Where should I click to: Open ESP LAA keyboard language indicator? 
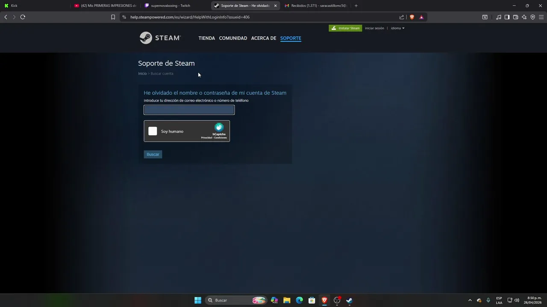tap(499, 300)
